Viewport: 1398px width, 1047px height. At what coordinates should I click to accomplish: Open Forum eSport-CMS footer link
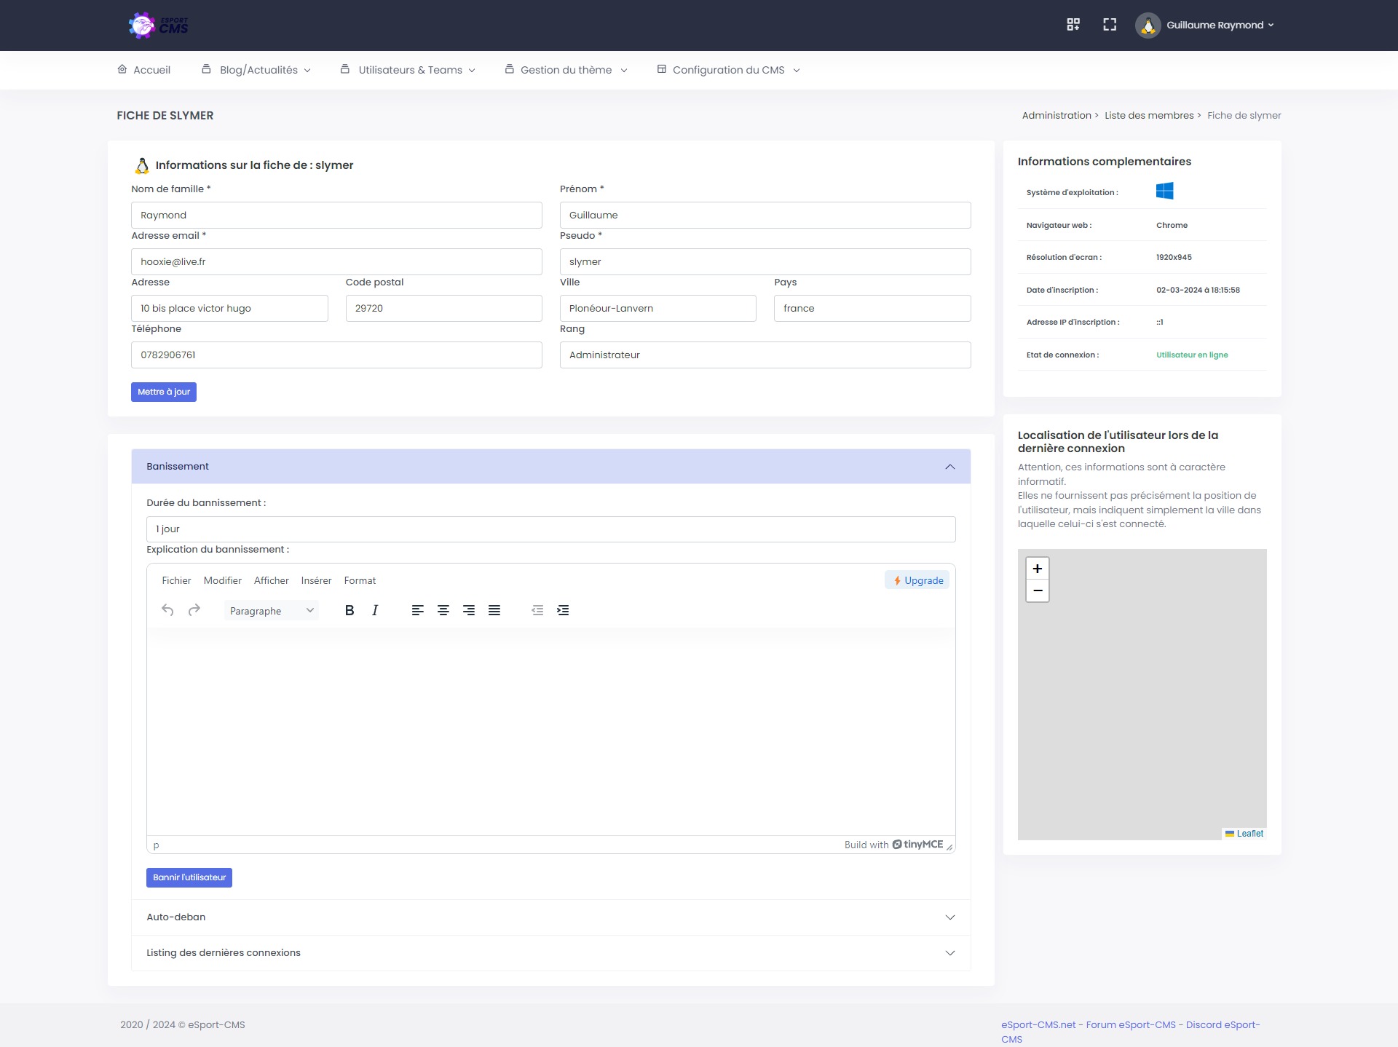pos(1131,1024)
